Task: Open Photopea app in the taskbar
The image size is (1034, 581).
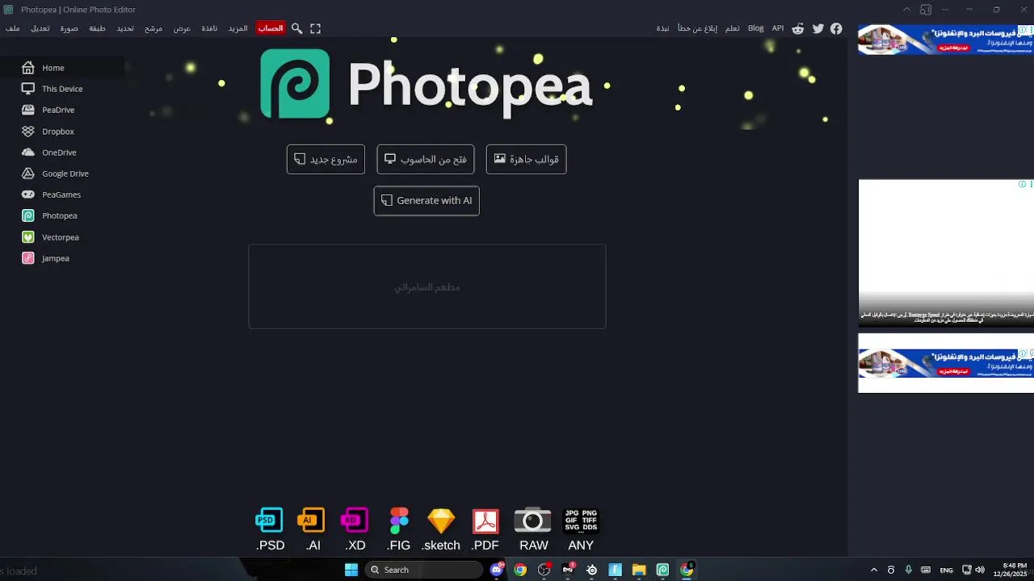Action: (x=662, y=570)
